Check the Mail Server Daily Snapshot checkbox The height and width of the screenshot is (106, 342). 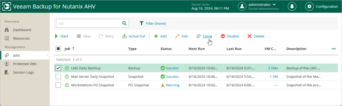pos(58,77)
